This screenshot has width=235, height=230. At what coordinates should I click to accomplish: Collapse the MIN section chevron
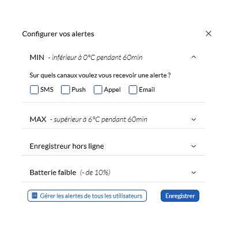[194, 57]
